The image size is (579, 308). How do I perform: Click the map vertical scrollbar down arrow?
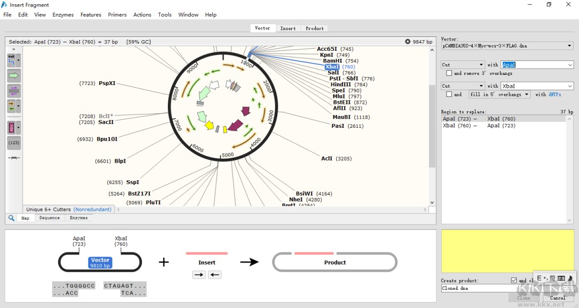432,203
